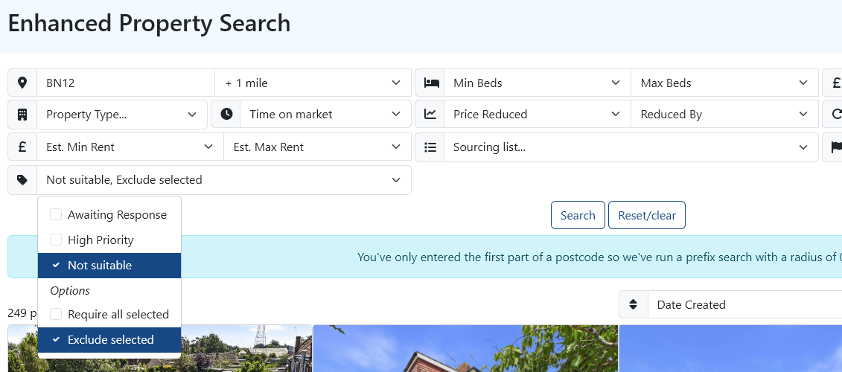This screenshot has height=372, width=842.
Task: Tick the High Priority checkbox
Action: click(x=56, y=240)
